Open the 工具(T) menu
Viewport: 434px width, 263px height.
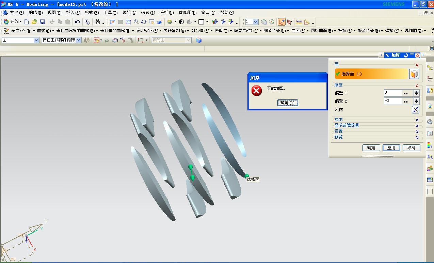[110, 13]
